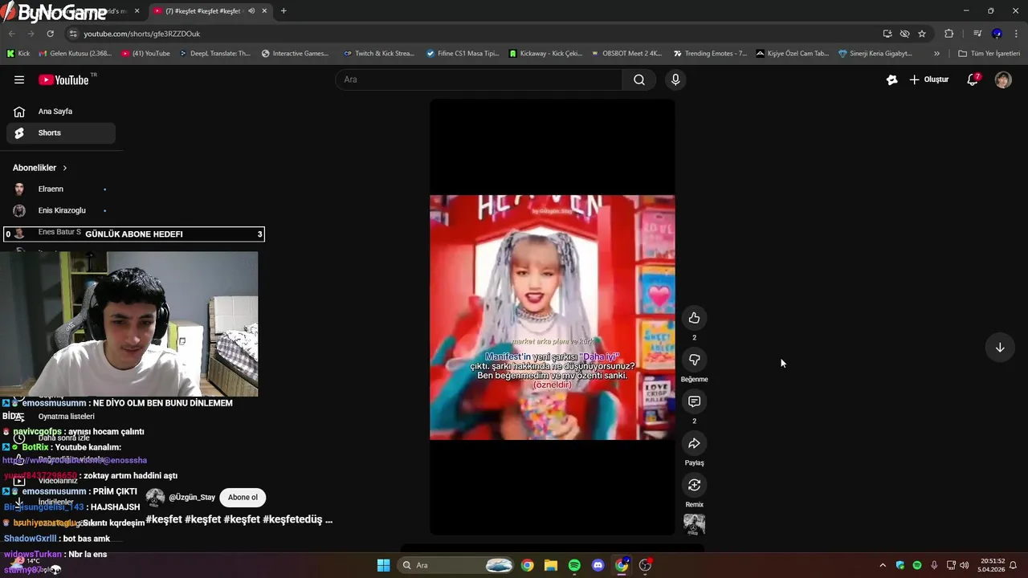The width and height of the screenshot is (1028, 578).
Task: Open the Short's comments panel
Action: point(694,401)
